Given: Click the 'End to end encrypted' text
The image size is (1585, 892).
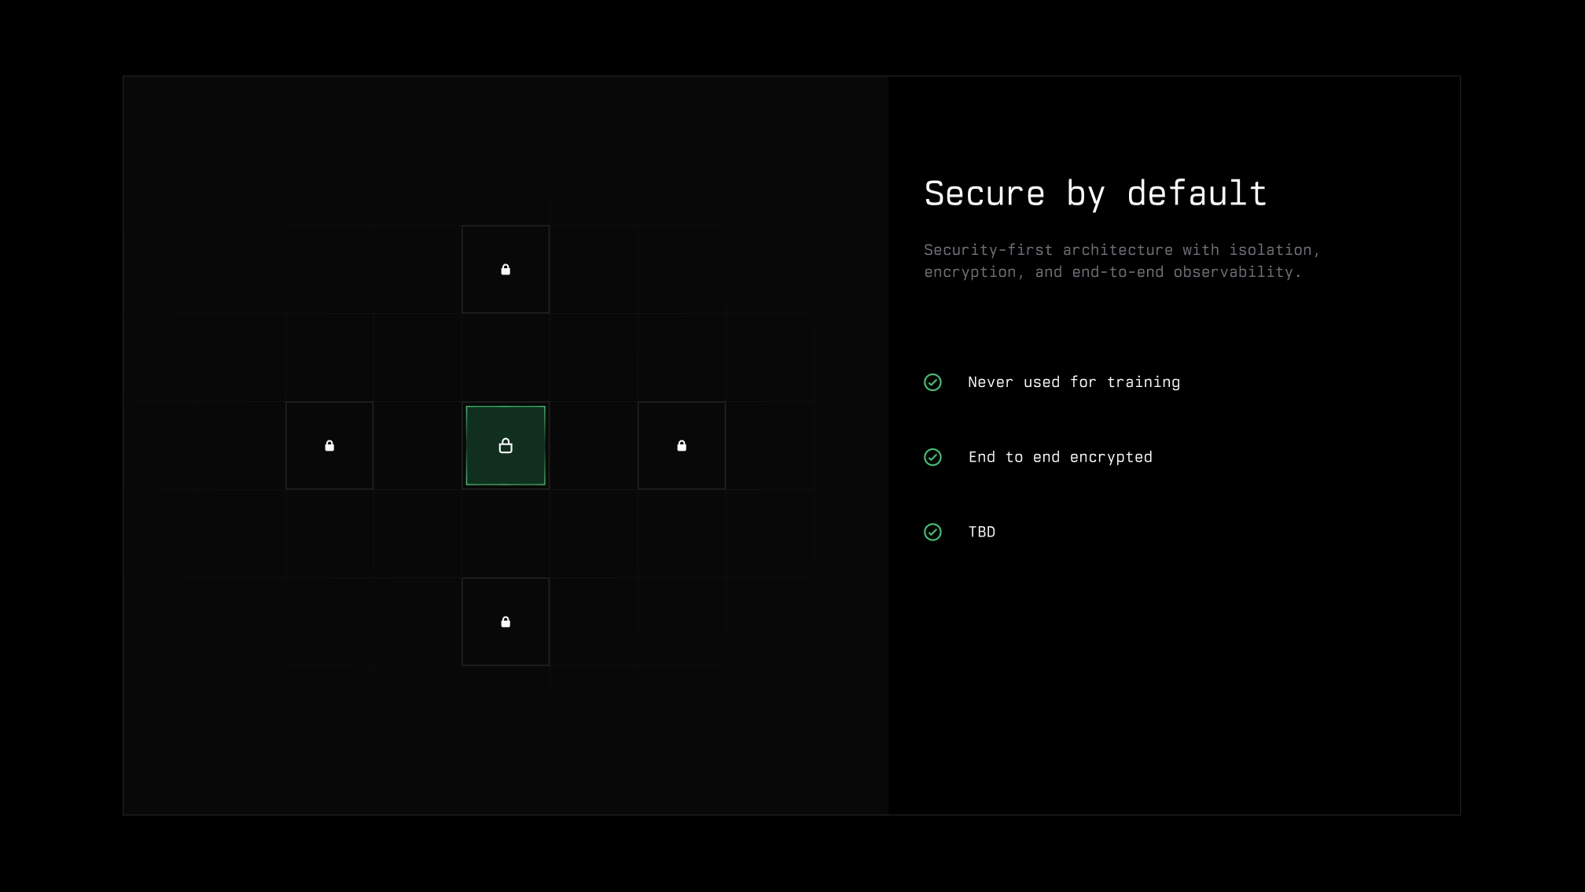Looking at the screenshot, I should coord(1061,457).
